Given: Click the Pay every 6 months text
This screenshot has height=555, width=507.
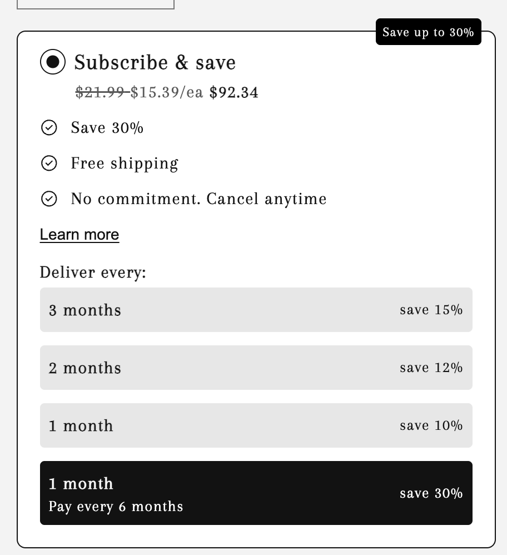Looking at the screenshot, I should [116, 506].
